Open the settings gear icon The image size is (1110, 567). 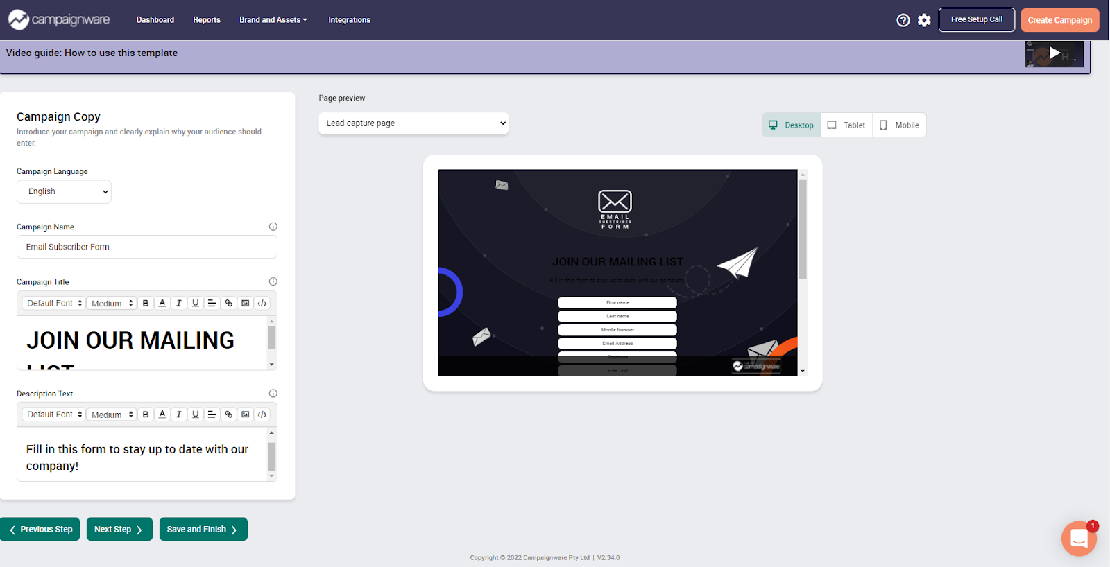point(924,20)
